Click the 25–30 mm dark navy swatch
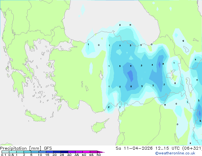 64,152
